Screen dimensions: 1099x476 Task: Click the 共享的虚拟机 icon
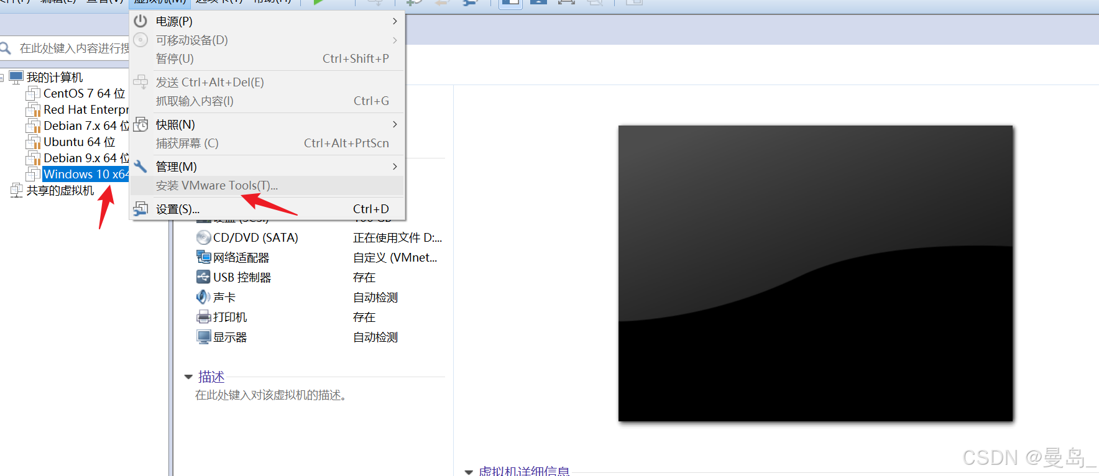point(17,190)
